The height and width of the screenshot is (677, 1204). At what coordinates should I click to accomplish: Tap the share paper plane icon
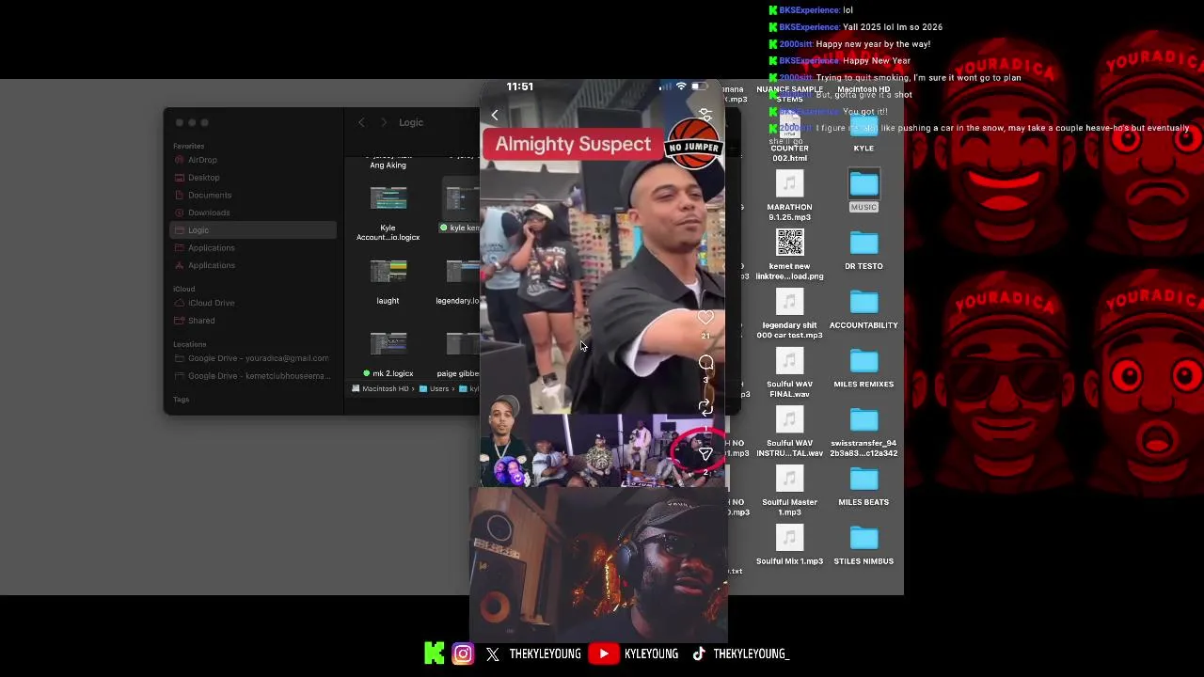pyautogui.click(x=705, y=453)
